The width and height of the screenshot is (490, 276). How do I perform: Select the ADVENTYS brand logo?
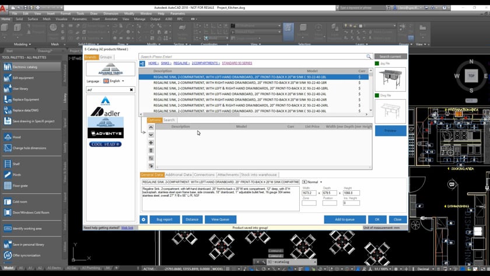[x=106, y=133]
